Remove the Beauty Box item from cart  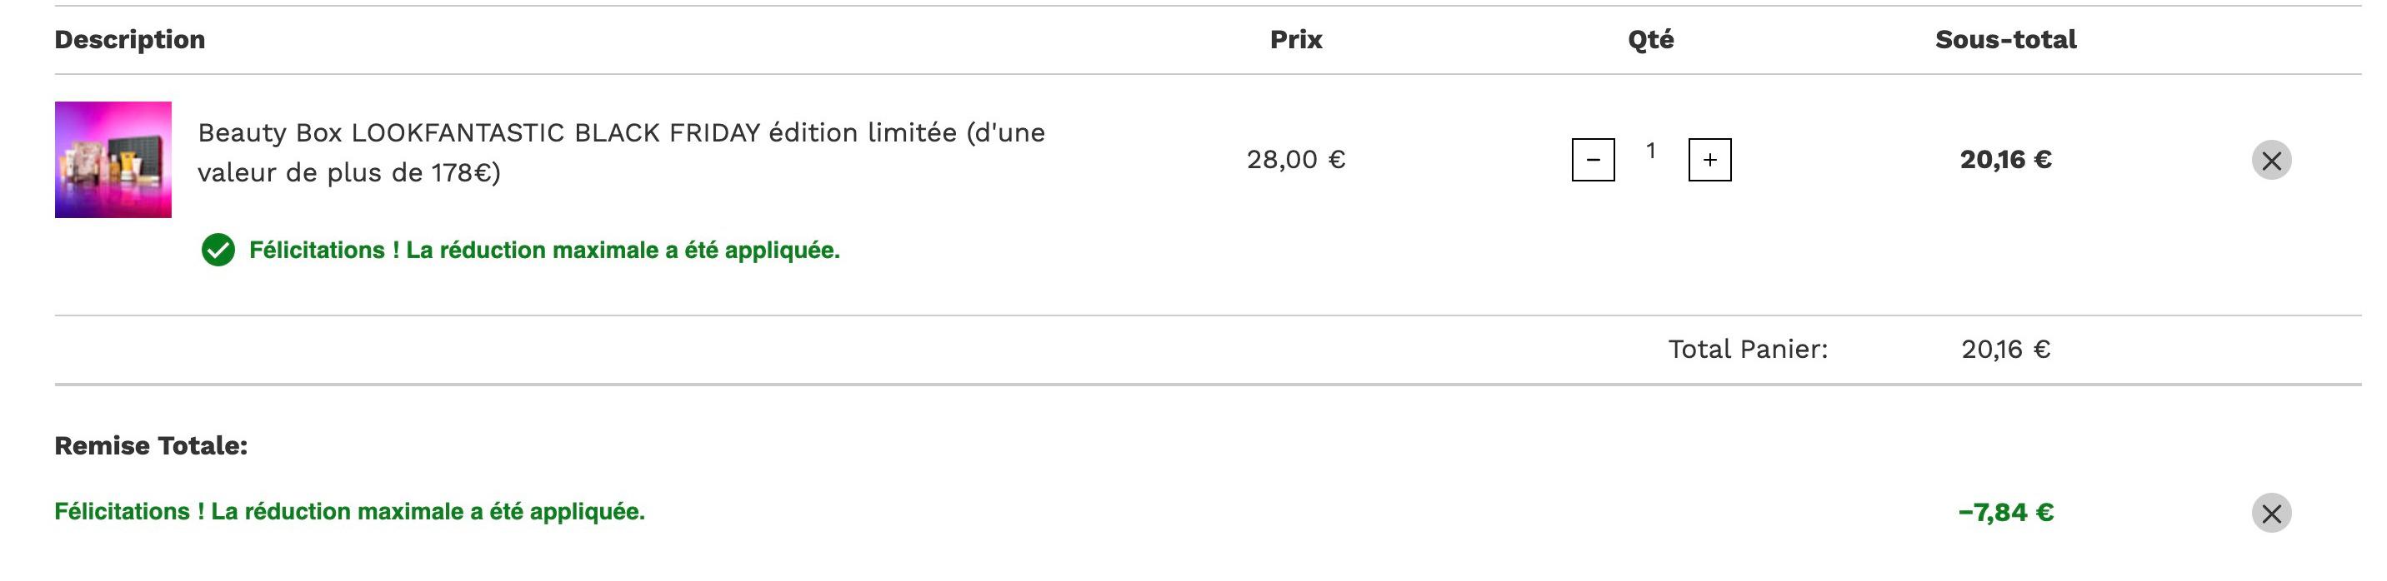click(x=2271, y=160)
